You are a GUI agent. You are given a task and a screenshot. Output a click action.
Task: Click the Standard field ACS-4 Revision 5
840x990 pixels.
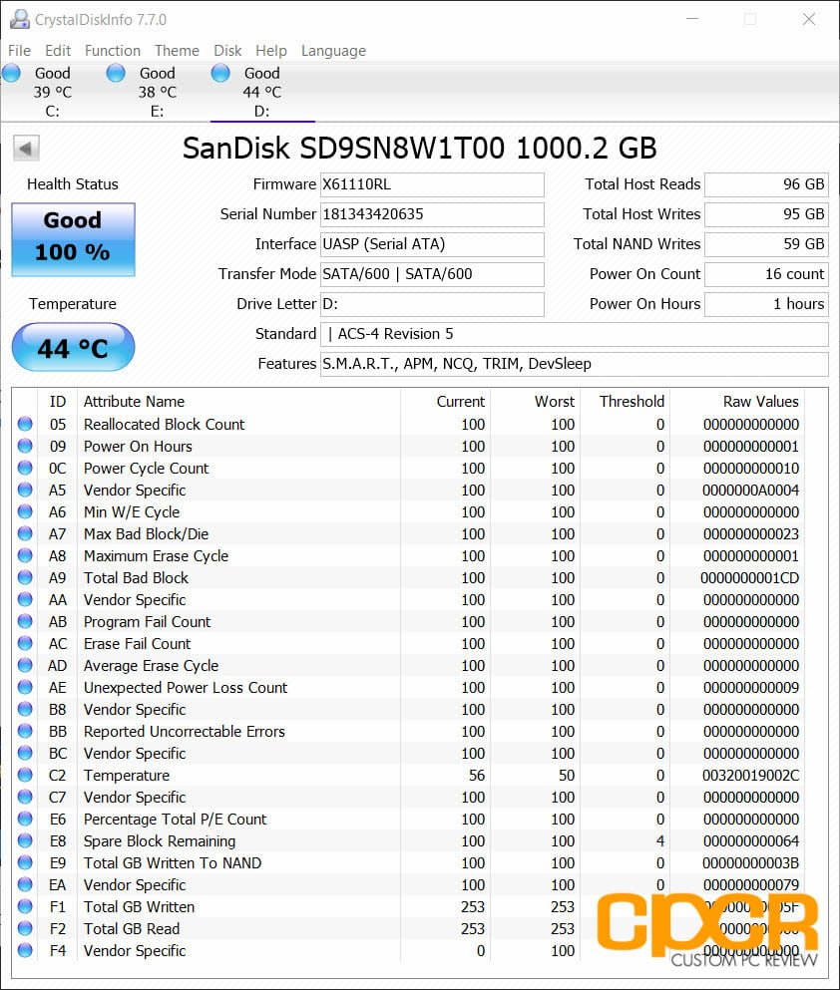[x=574, y=334]
